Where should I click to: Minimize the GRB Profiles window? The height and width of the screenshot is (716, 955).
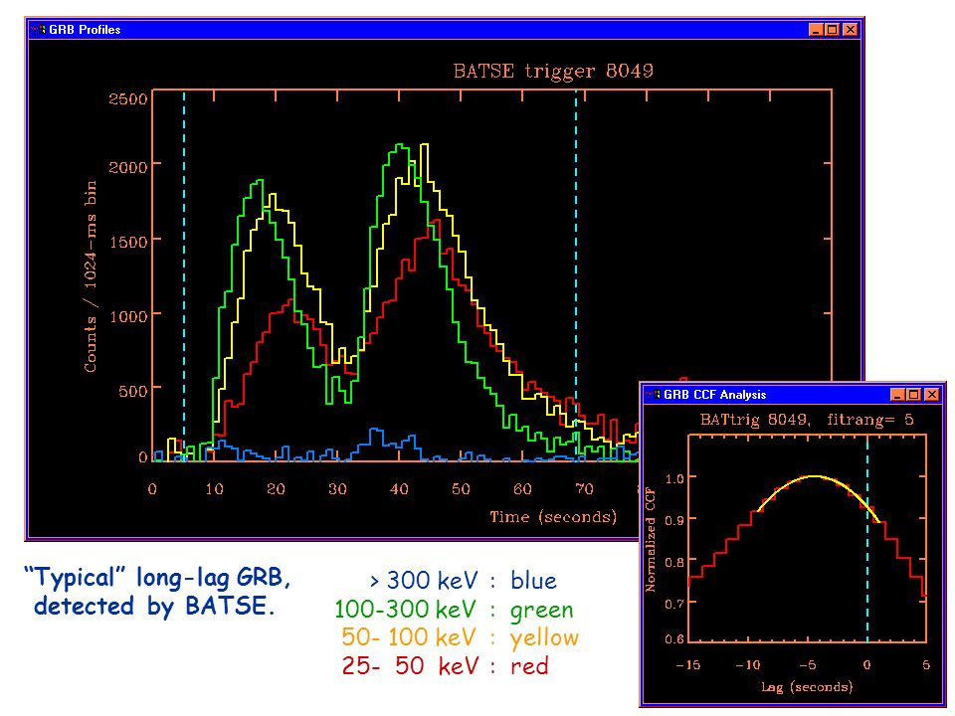[816, 29]
